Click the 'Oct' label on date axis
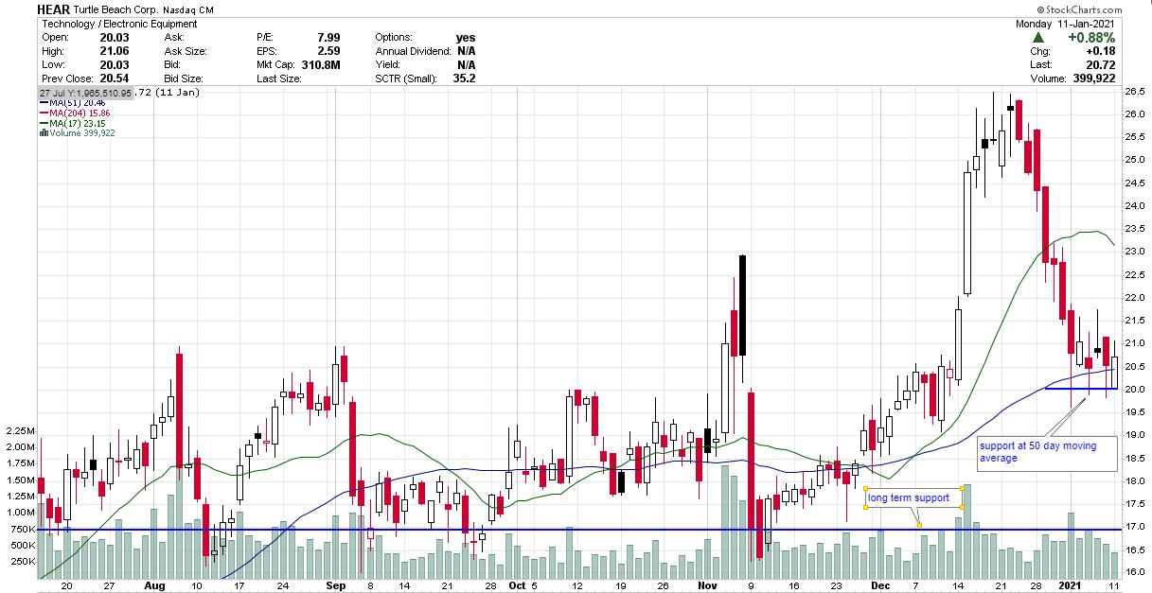Viewport: 1152px width, 593px height. tap(514, 585)
